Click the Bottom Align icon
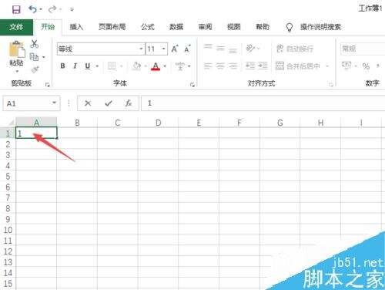The image size is (385, 290). tap(233, 50)
